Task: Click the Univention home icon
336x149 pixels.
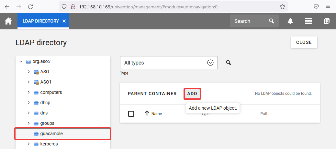Action: [x=8, y=21]
